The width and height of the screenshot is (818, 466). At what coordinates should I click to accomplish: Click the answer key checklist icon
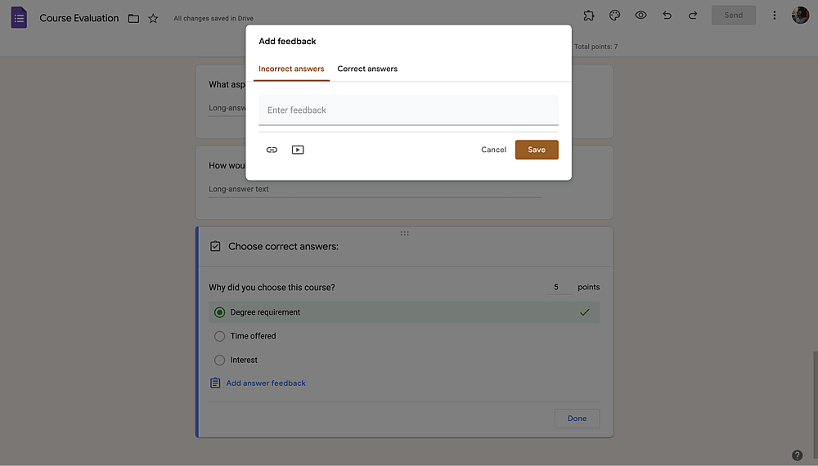215,246
